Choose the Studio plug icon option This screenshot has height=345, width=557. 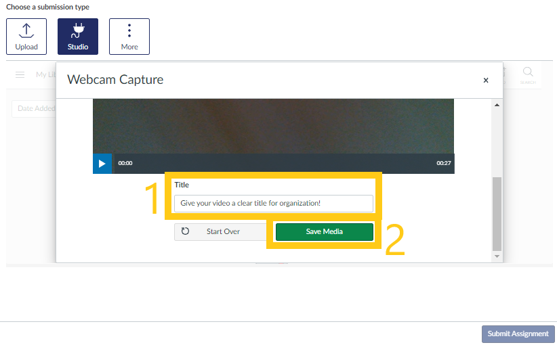[x=78, y=37]
